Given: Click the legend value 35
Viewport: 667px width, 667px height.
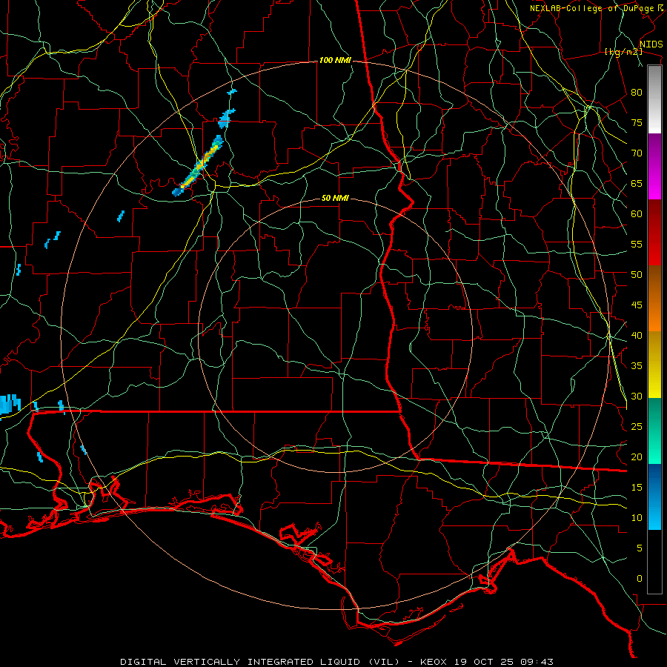Looking at the screenshot, I should click(637, 366).
